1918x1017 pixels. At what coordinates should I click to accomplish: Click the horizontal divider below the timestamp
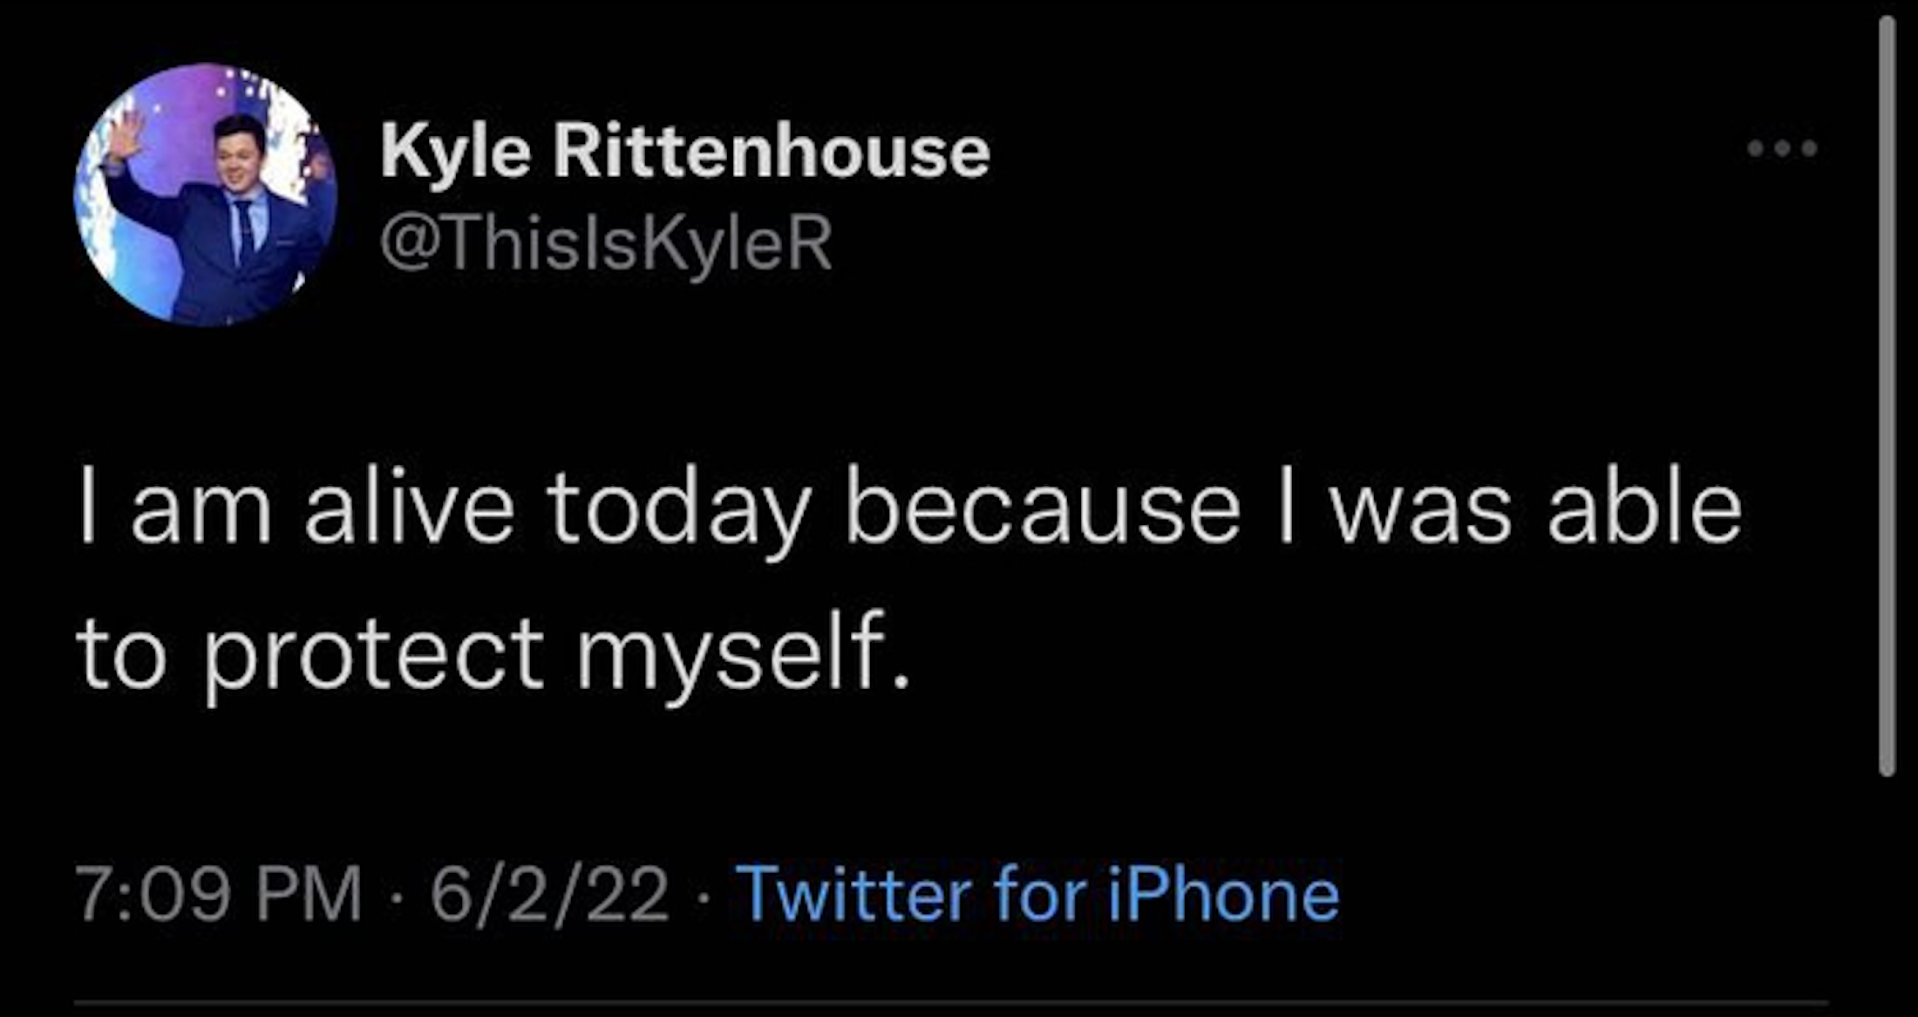click(950, 1003)
